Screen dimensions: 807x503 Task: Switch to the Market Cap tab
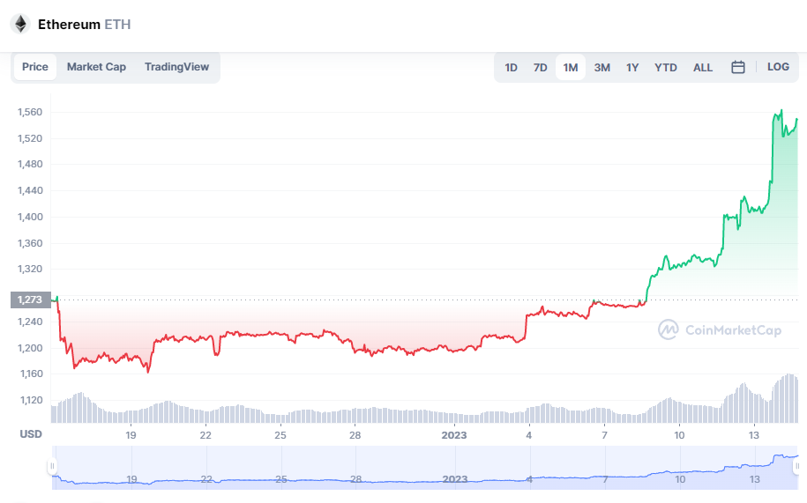96,67
